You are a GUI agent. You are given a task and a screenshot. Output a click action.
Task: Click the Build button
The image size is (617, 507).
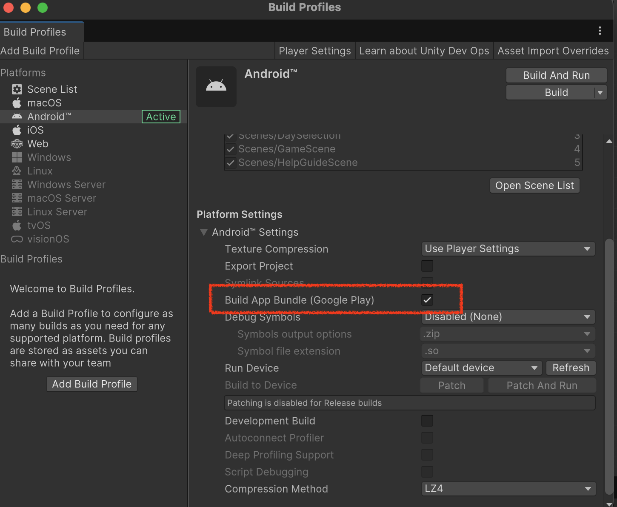tap(550, 93)
